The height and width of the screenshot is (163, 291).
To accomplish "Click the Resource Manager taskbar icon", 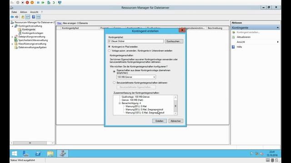I will 63,153.
